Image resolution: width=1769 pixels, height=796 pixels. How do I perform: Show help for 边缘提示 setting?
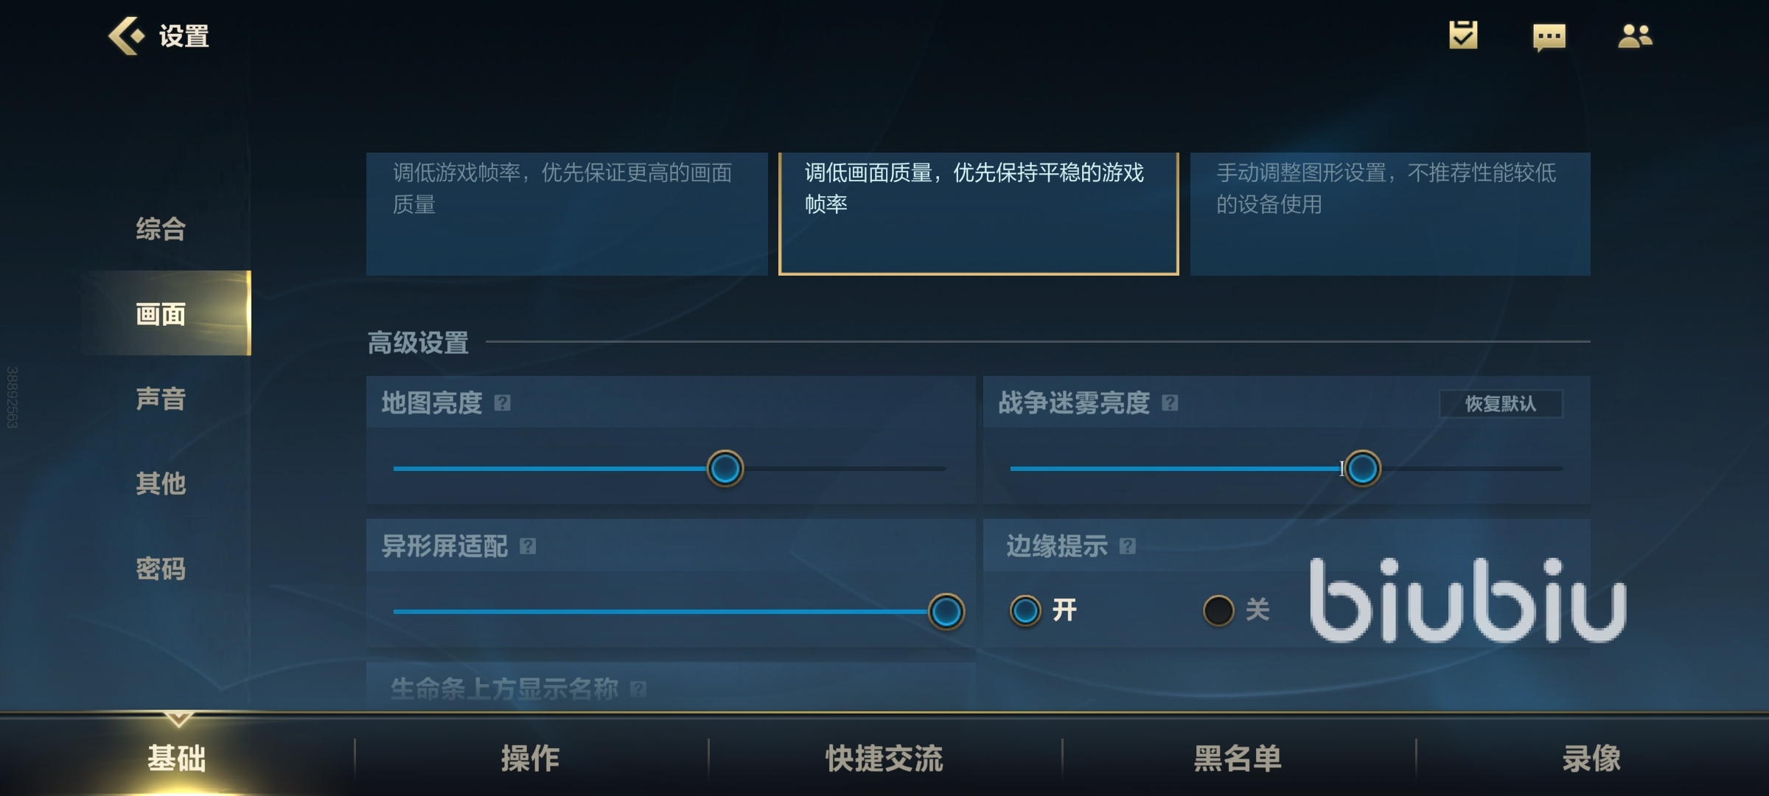coord(1127,546)
